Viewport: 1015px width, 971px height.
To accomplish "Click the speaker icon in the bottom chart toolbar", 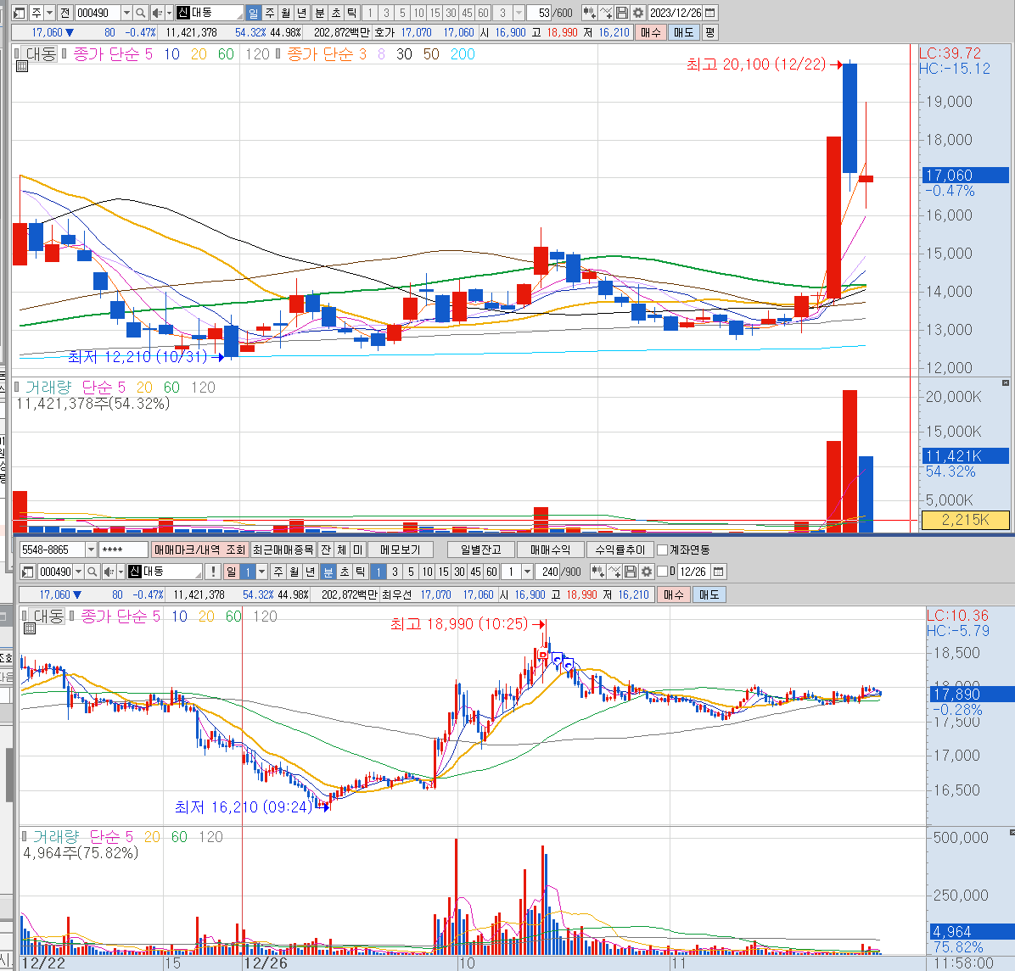I will 109,572.
